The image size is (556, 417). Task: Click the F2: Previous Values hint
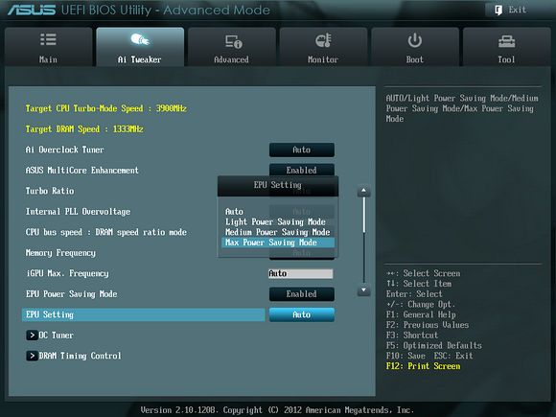click(428, 325)
